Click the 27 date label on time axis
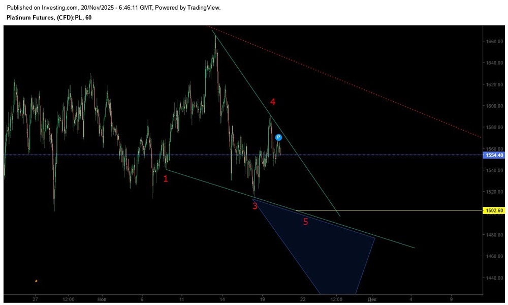Viewport: 508px width, 305px height. coord(36,299)
